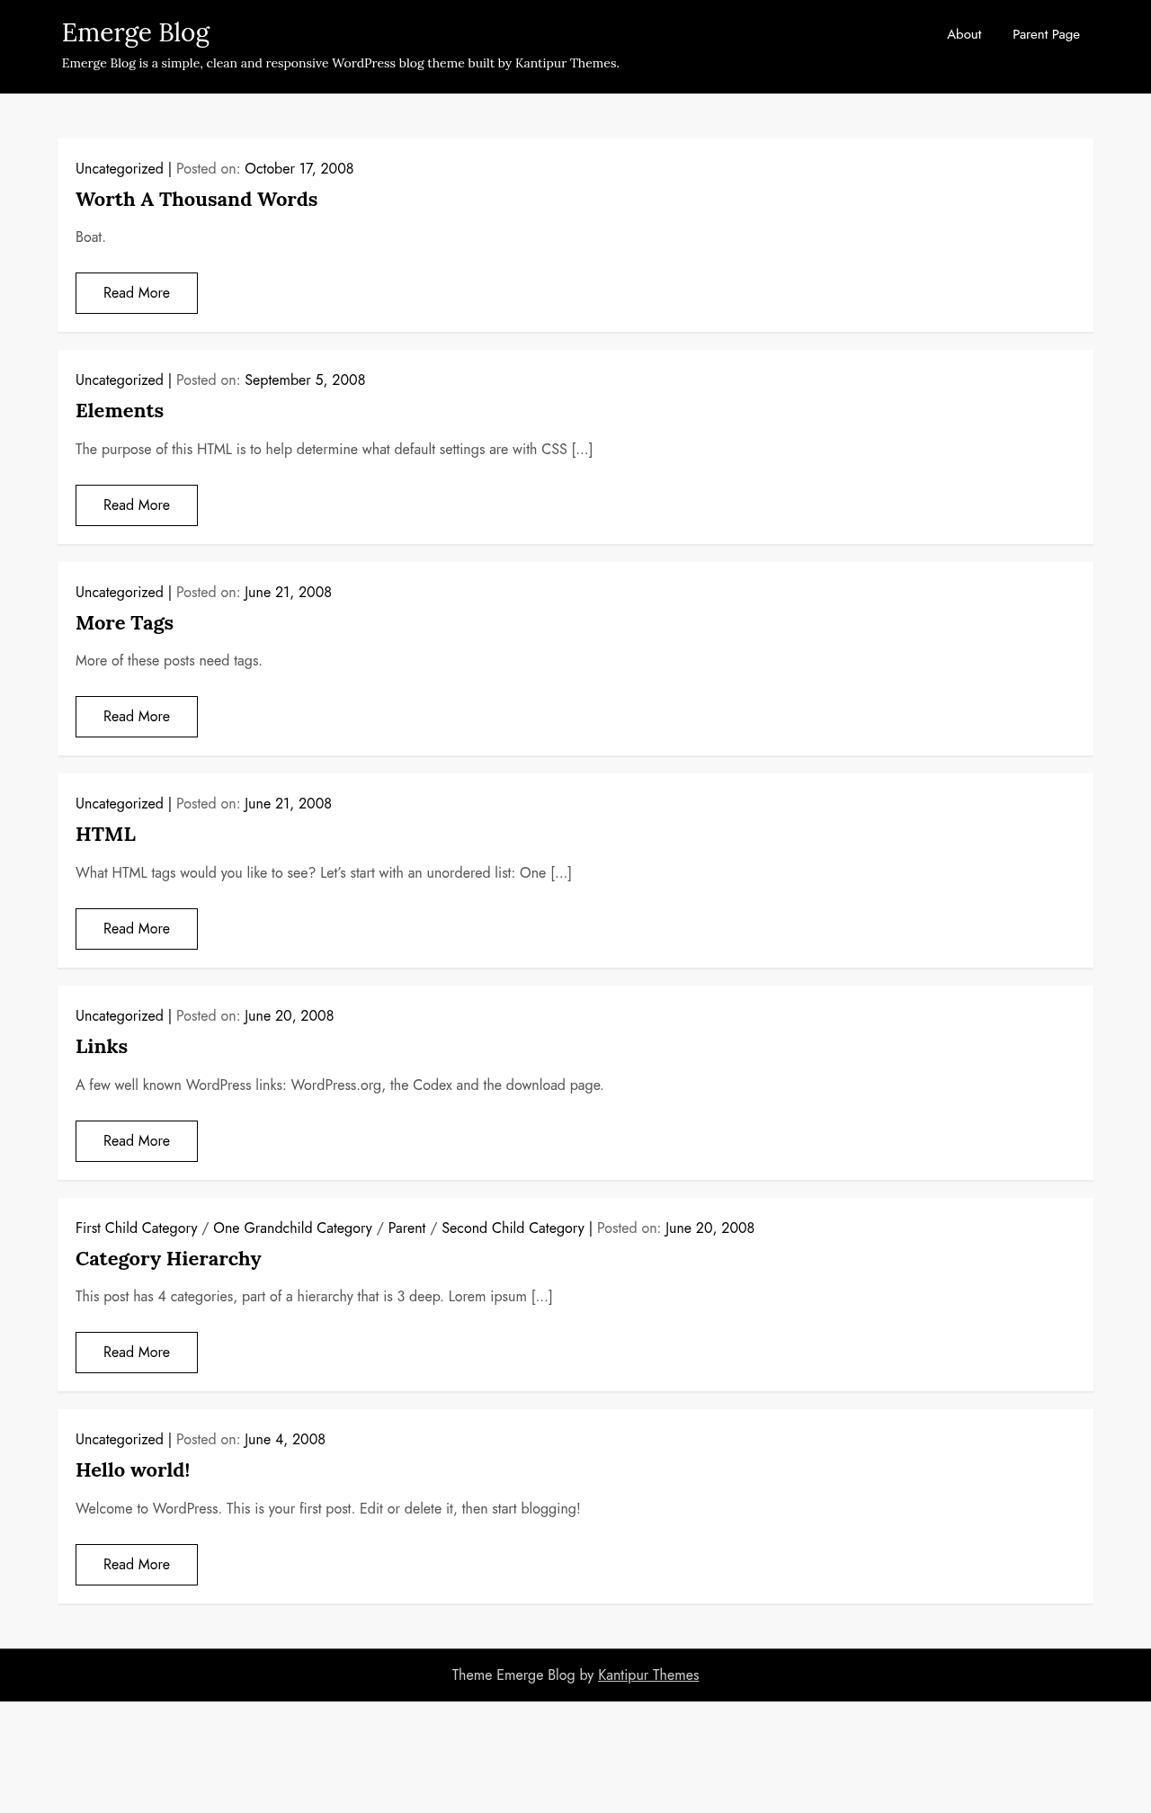Open the Category Hierarchy post title
The image size is (1151, 1813).
pyautogui.click(x=168, y=1259)
